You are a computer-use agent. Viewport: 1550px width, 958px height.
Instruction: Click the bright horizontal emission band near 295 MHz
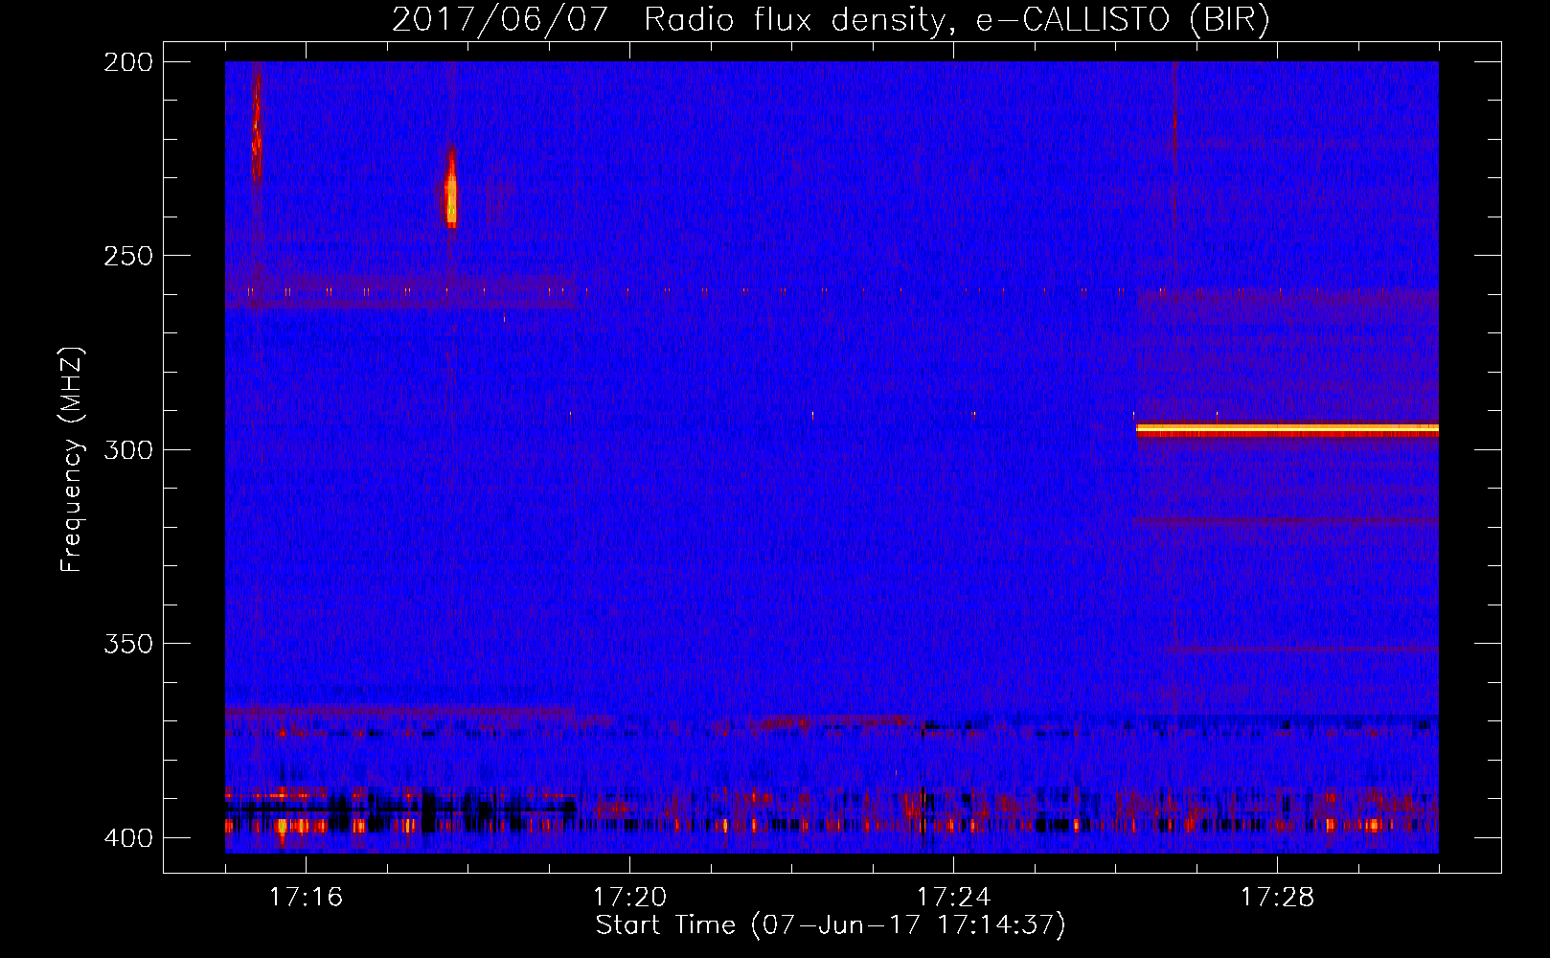pos(1287,430)
